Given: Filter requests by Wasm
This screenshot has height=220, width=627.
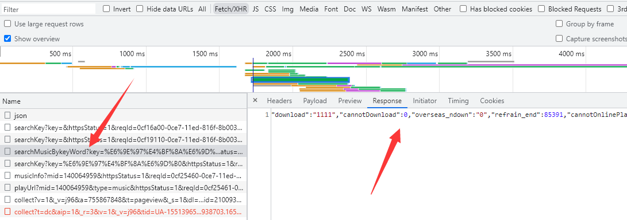Looking at the screenshot, I should (x=387, y=9).
